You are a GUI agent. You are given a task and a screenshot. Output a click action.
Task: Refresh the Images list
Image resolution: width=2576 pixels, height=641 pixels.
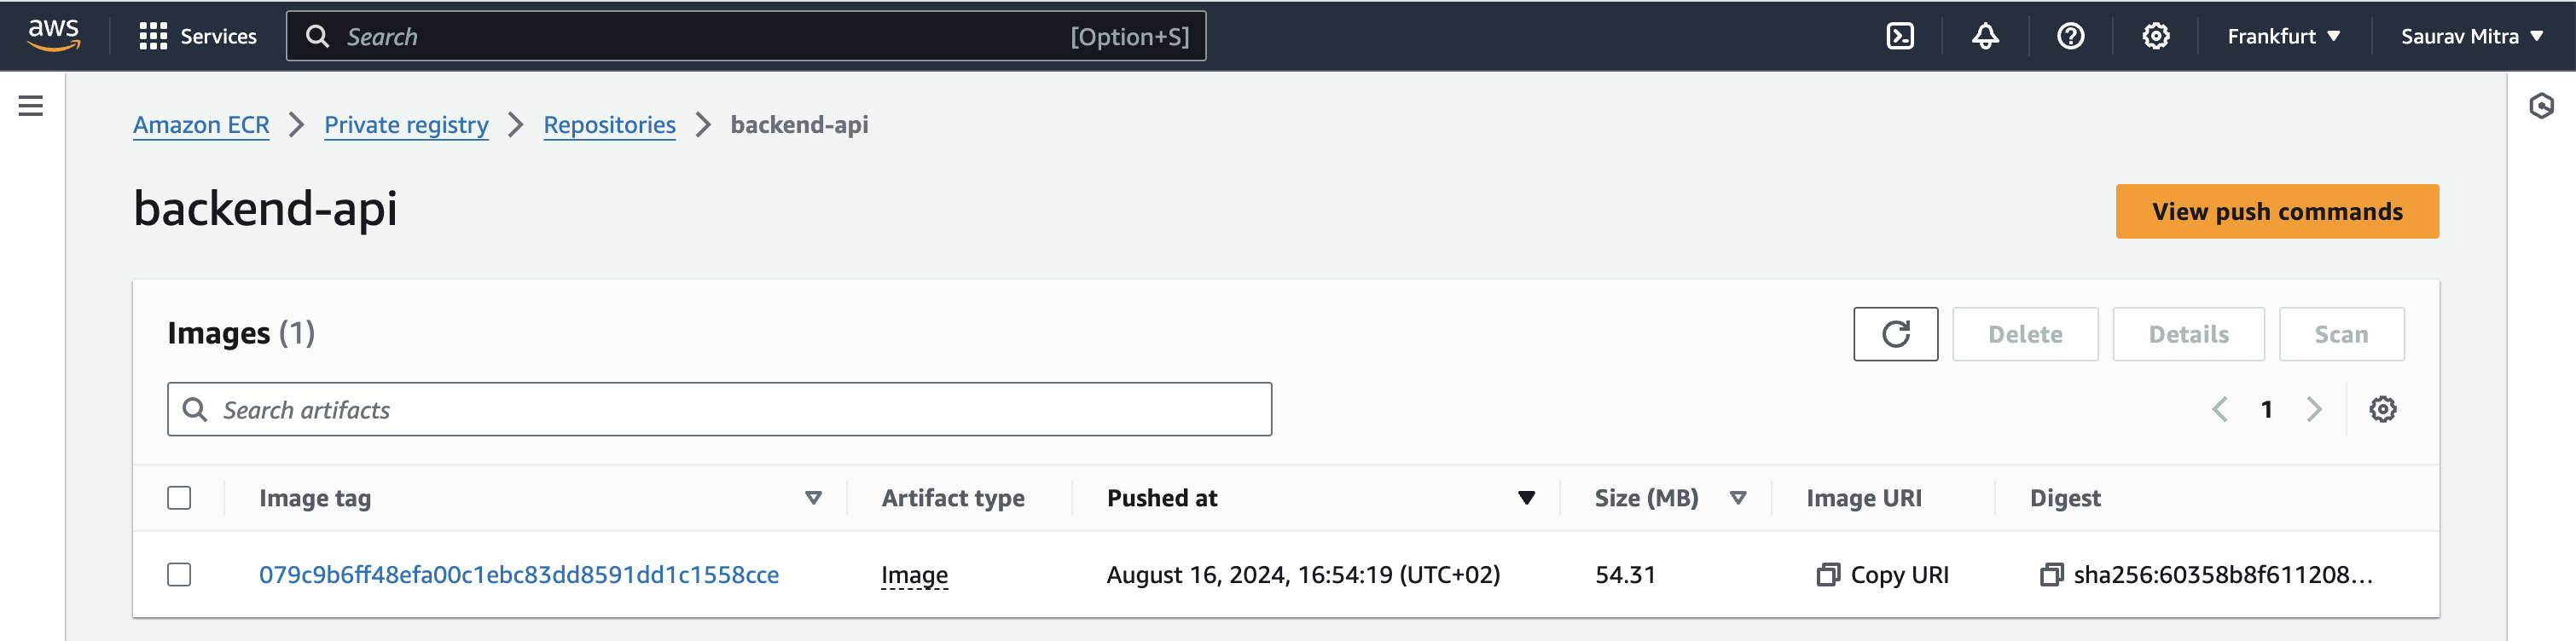1895,334
